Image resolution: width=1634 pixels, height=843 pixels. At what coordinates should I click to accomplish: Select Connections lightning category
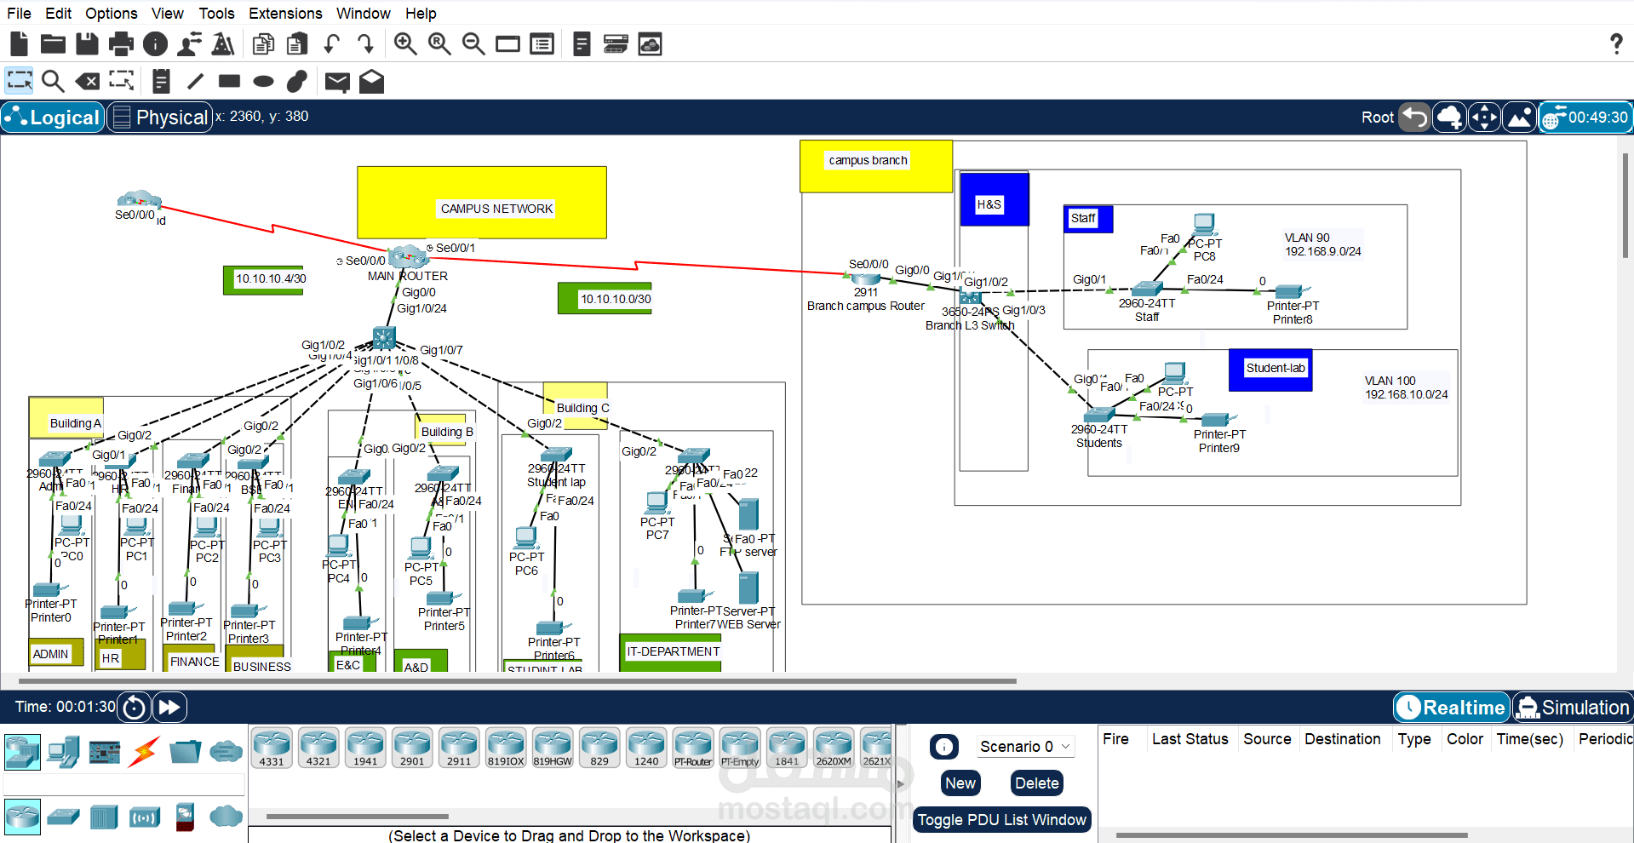144,751
